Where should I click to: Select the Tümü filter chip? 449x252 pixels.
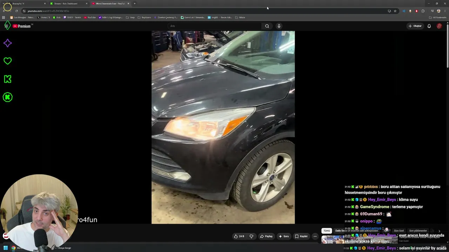pyautogui.click(x=327, y=231)
